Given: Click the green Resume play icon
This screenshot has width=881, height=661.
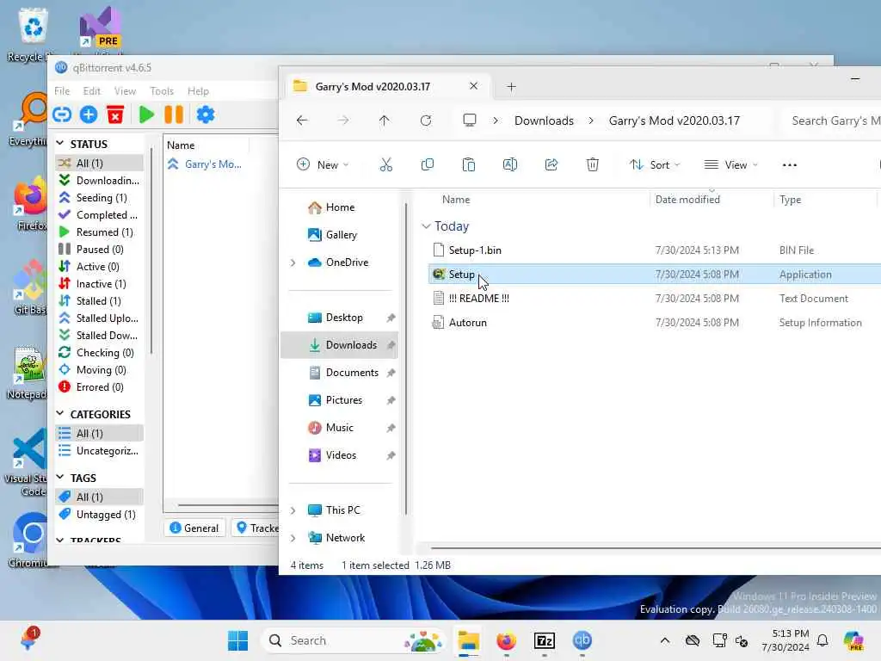Looking at the screenshot, I should (146, 114).
